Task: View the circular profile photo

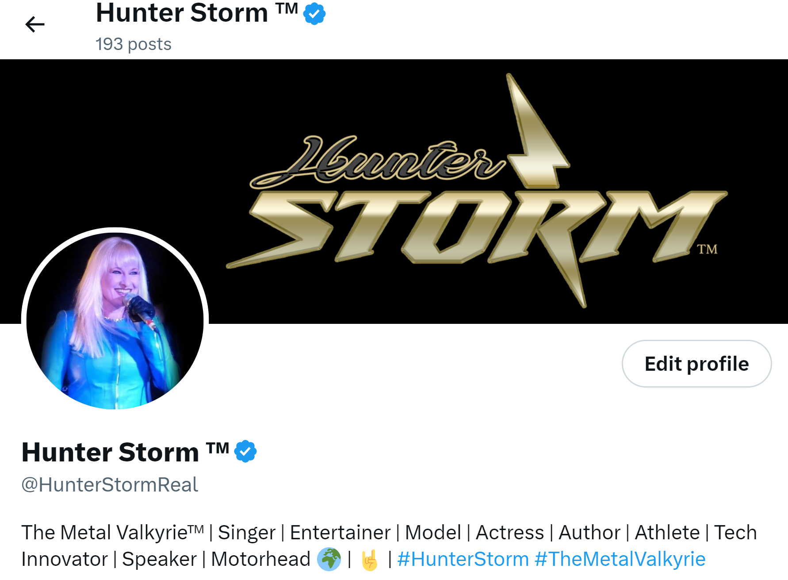Action: 115,320
